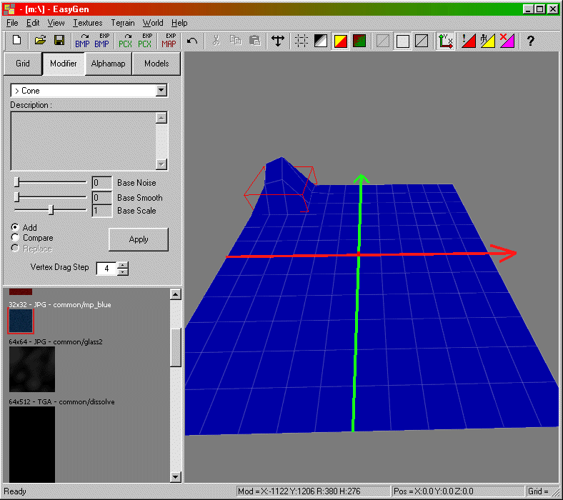
Task: Click the Export PCX toolbar icon
Action: [x=145, y=41]
